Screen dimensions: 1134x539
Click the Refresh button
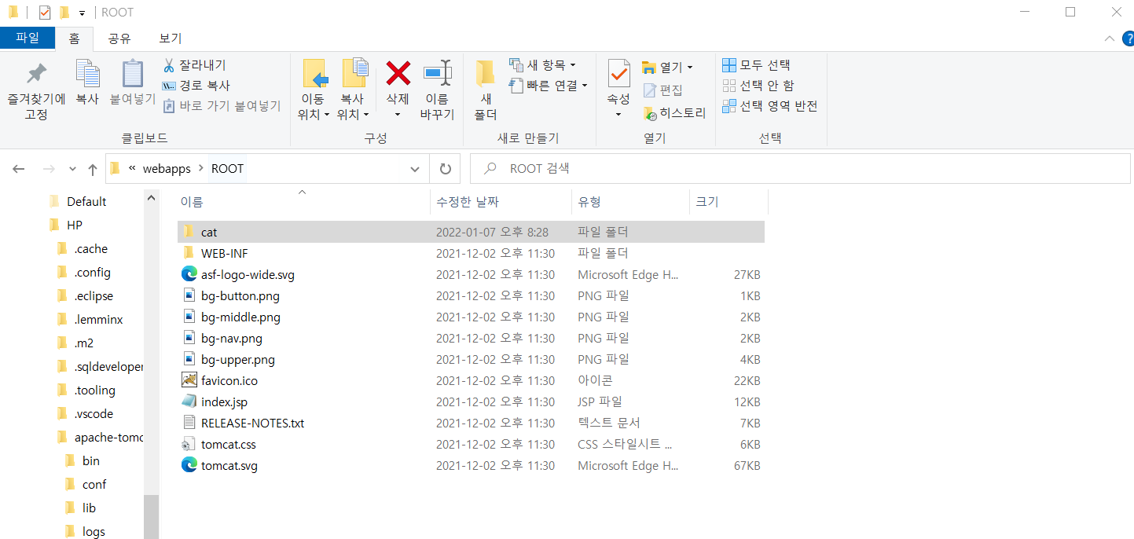pyautogui.click(x=445, y=169)
